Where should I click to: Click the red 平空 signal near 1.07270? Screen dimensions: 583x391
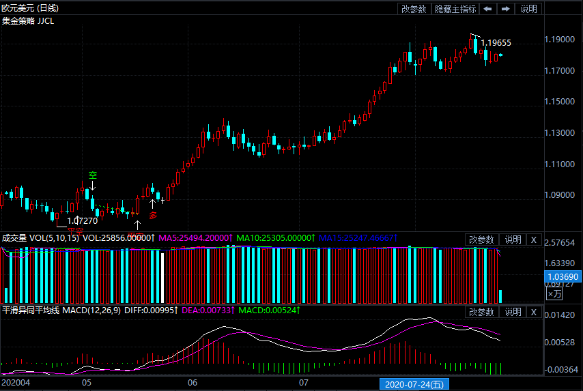click(x=75, y=231)
